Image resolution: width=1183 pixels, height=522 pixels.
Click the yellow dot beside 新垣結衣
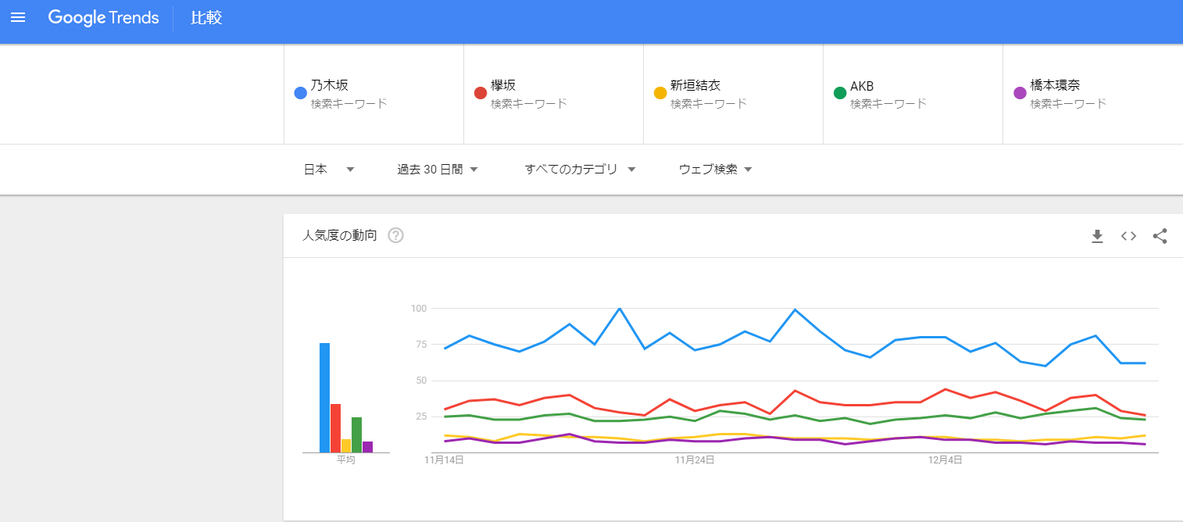660,93
